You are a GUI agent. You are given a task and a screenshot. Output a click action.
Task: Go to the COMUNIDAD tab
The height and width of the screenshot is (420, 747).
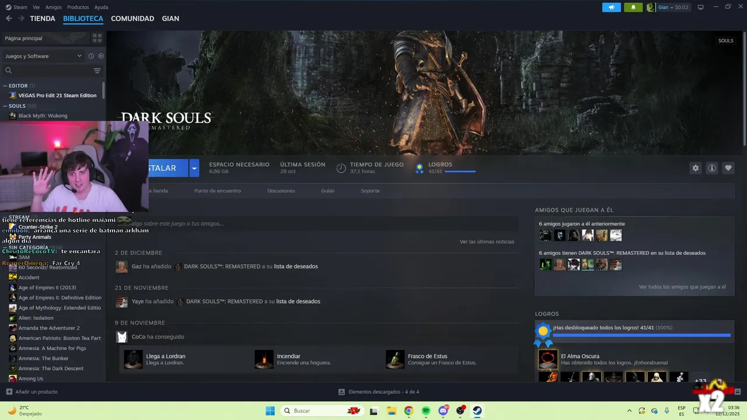pyautogui.click(x=132, y=19)
